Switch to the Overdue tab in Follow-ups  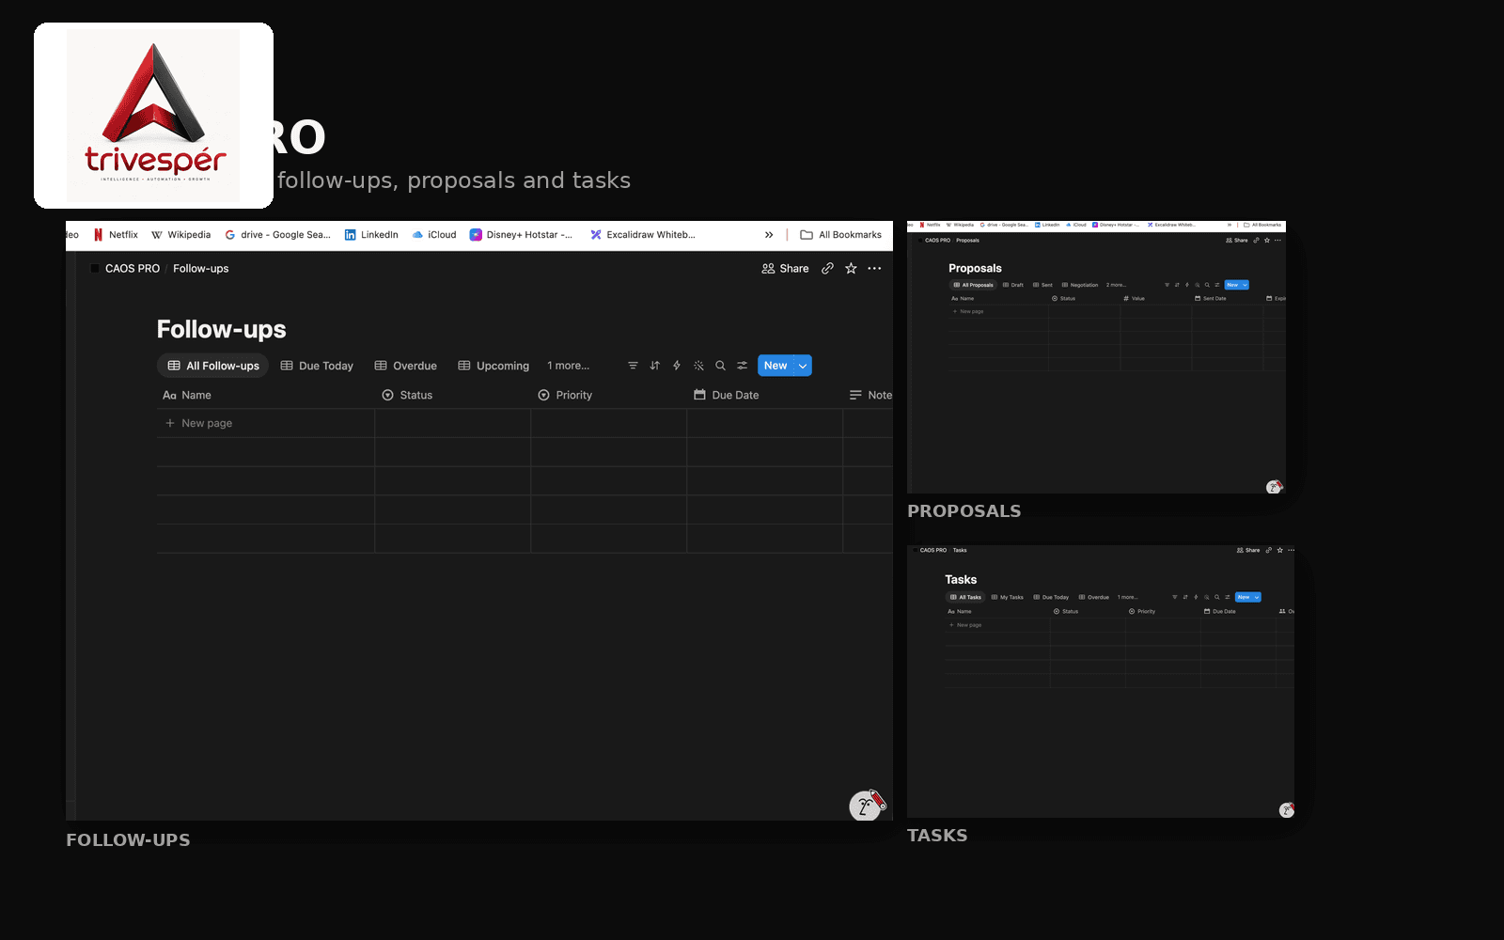point(406,366)
